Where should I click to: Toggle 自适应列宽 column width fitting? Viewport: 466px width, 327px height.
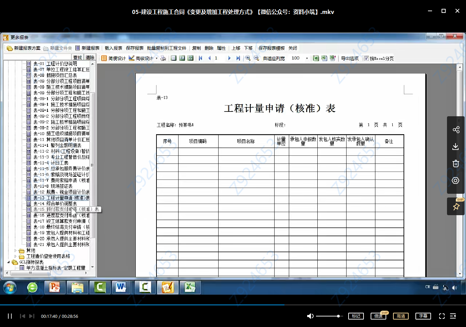pos(274,58)
